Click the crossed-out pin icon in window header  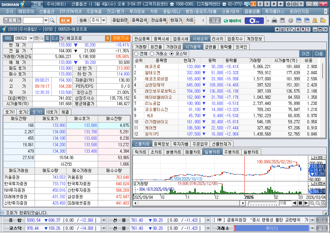click(303, 29)
